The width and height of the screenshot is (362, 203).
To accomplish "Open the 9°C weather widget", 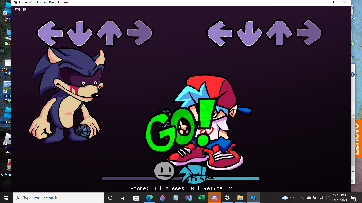I will click(x=289, y=198).
